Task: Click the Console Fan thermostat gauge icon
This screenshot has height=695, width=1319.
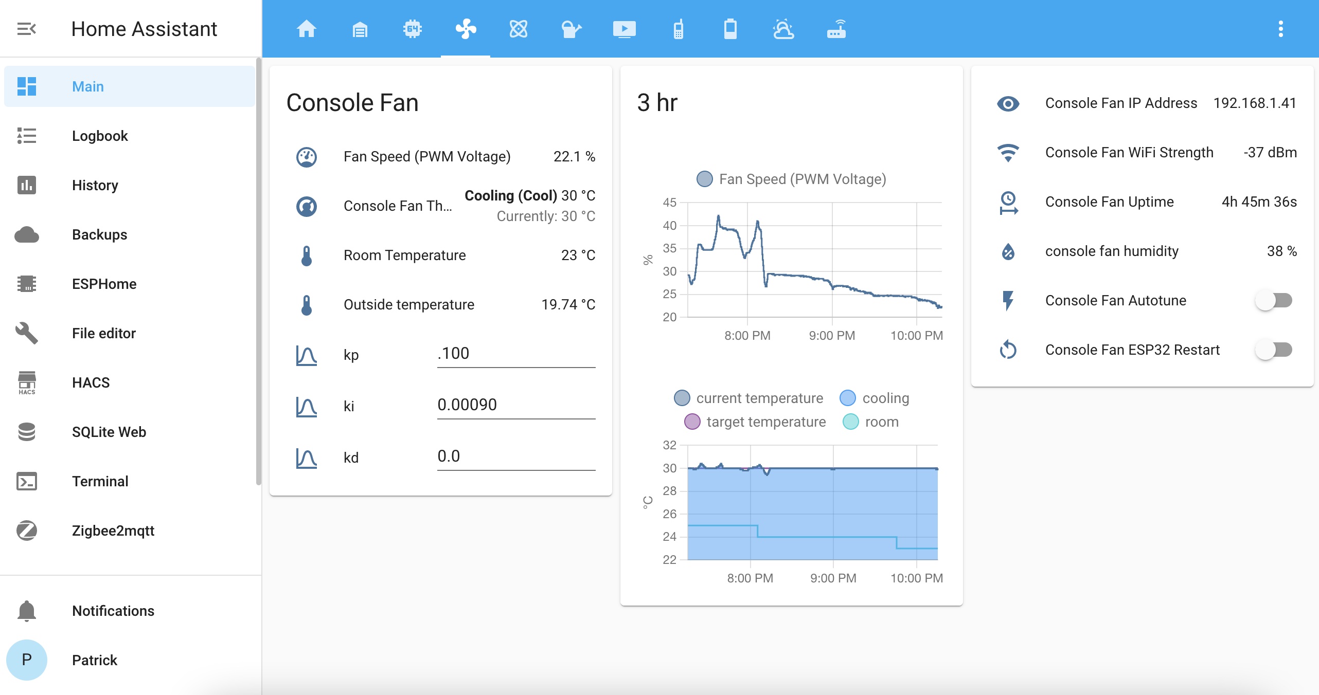Action: [x=307, y=206]
